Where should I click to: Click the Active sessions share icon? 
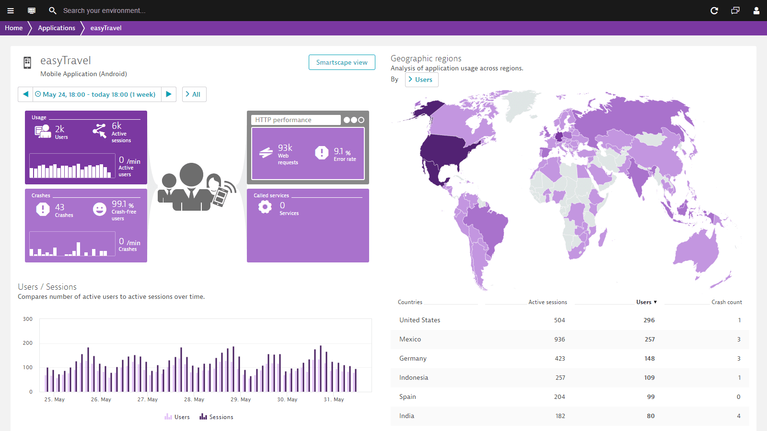click(100, 131)
